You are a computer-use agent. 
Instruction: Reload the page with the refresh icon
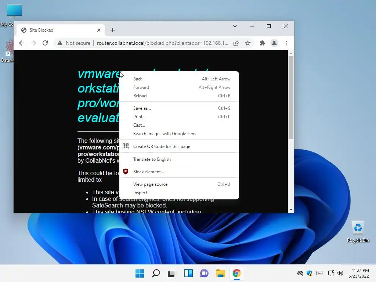45,43
